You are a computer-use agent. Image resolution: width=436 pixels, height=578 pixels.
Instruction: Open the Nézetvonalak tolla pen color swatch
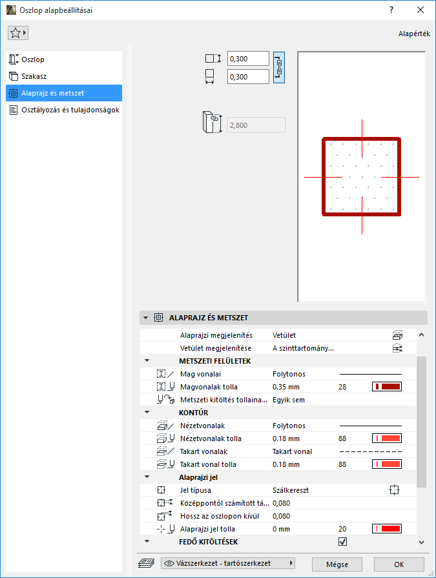click(x=387, y=439)
